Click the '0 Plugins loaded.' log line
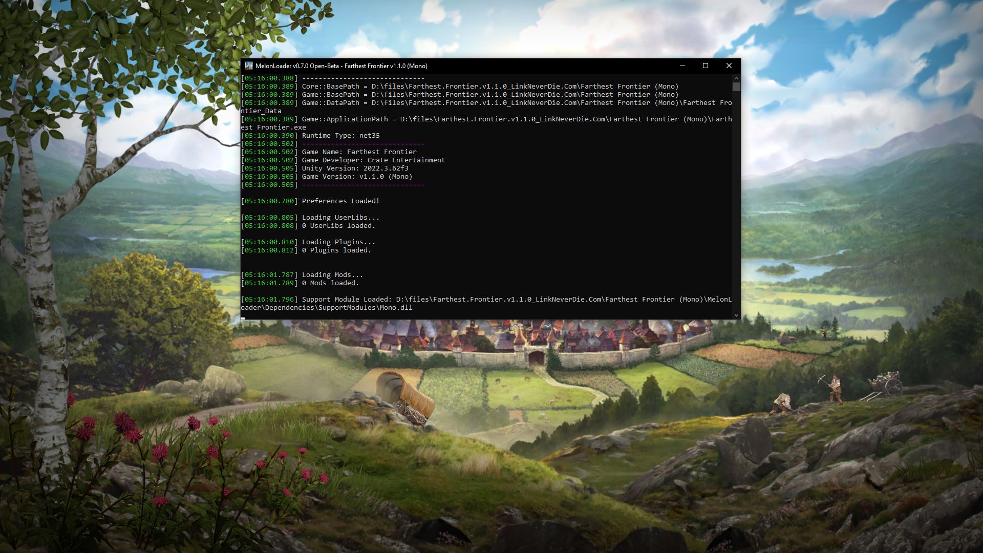 [x=306, y=250]
